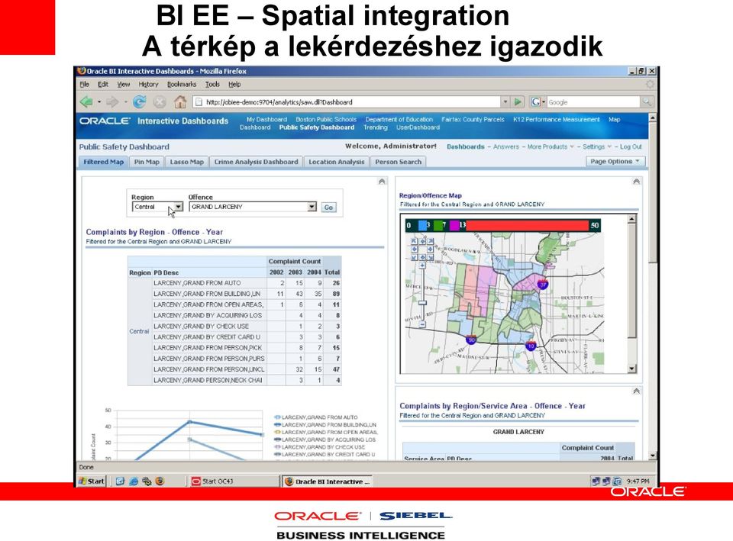
Task: Click the Trending dashboard link
Action: [376, 127]
